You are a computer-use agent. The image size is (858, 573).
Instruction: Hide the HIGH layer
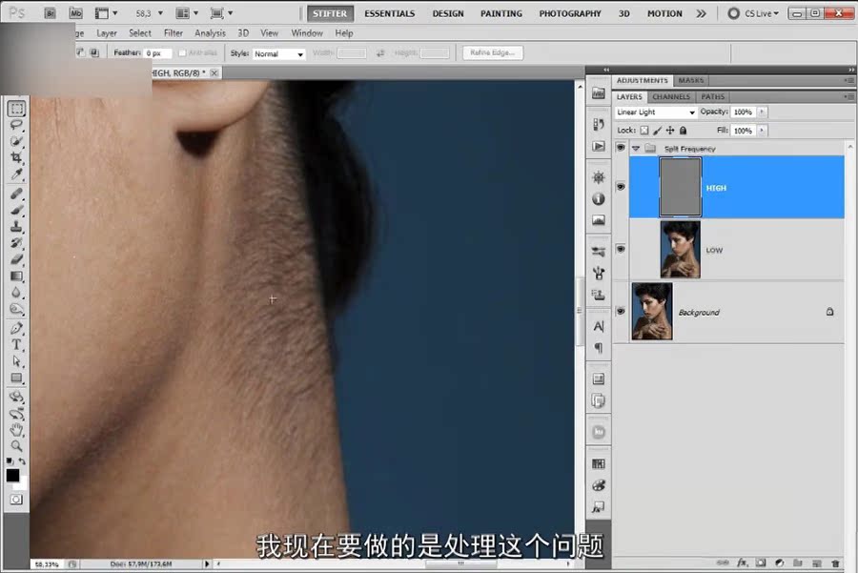pos(621,187)
